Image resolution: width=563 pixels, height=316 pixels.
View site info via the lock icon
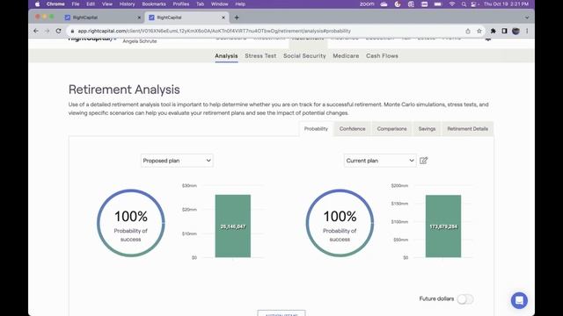pos(72,32)
